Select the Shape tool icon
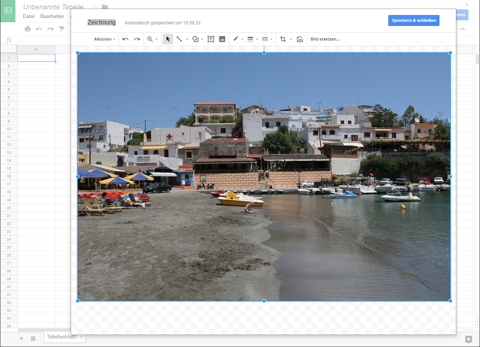The width and height of the screenshot is (480, 347). (x=195, y=39)
